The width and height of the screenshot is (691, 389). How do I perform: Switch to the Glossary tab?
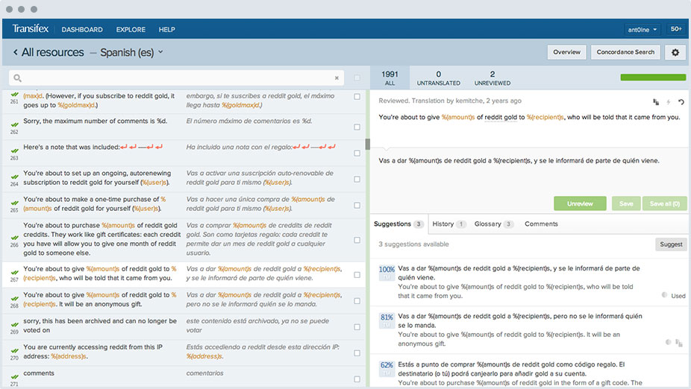493,224
